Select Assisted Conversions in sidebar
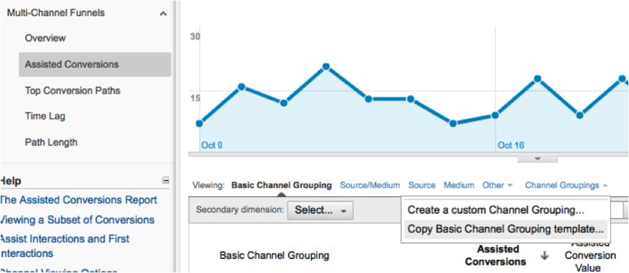629x273 pixels. (x=94, y=64)
